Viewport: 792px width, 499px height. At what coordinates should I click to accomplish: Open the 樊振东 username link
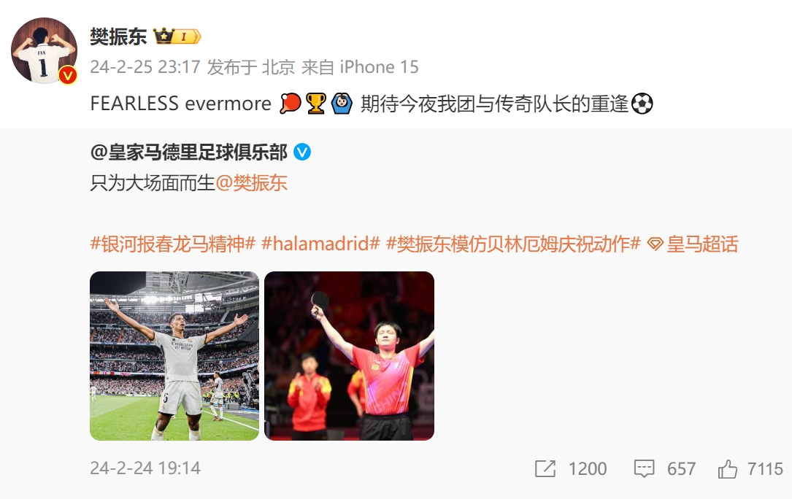[x=118, y=36]
